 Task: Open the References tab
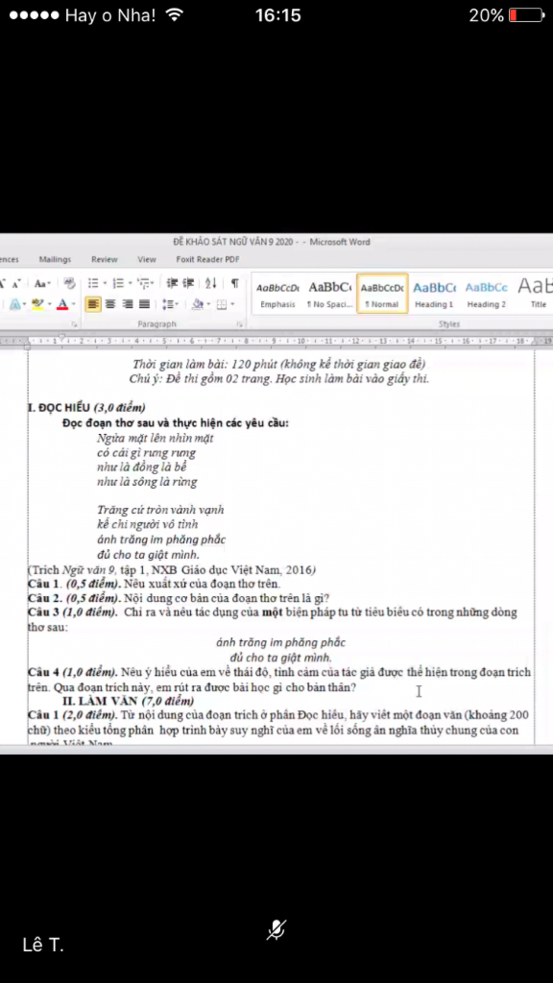point(9,259)
